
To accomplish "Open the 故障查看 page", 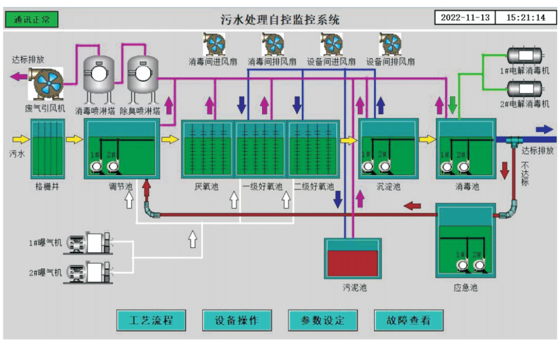I will (x=409, y=320).
